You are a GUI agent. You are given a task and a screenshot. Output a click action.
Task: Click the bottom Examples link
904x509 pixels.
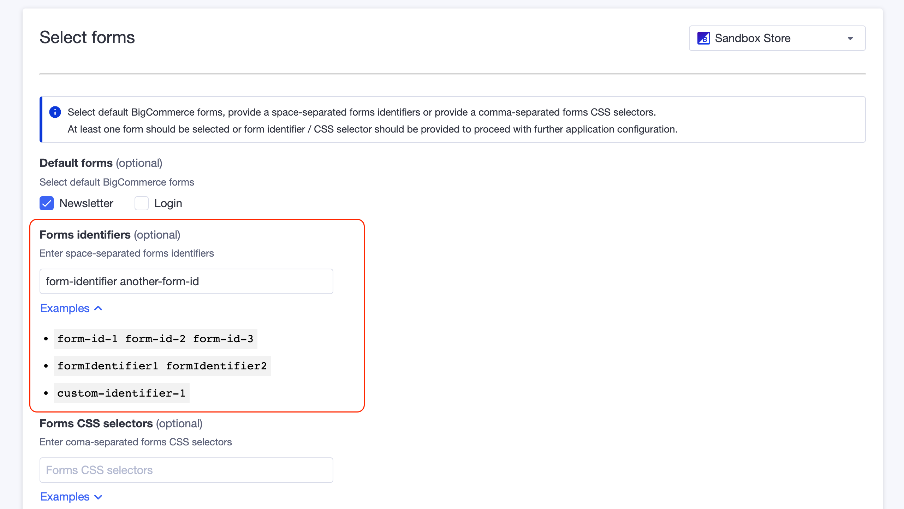pos(65,497)
